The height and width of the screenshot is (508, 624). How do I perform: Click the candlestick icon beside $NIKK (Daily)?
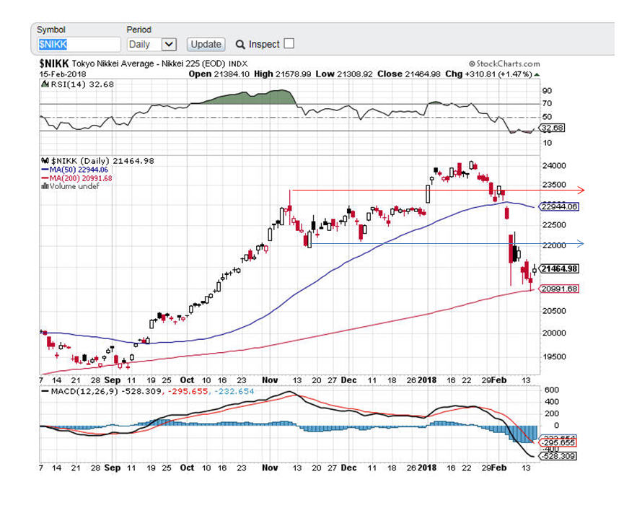point(43,161)
